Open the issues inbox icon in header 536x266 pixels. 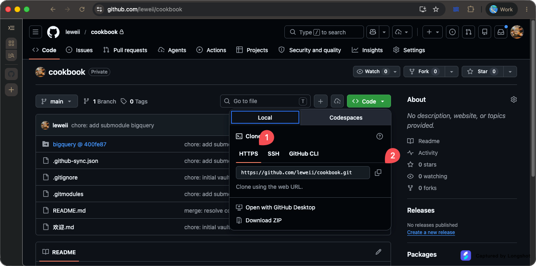point(452,32)
